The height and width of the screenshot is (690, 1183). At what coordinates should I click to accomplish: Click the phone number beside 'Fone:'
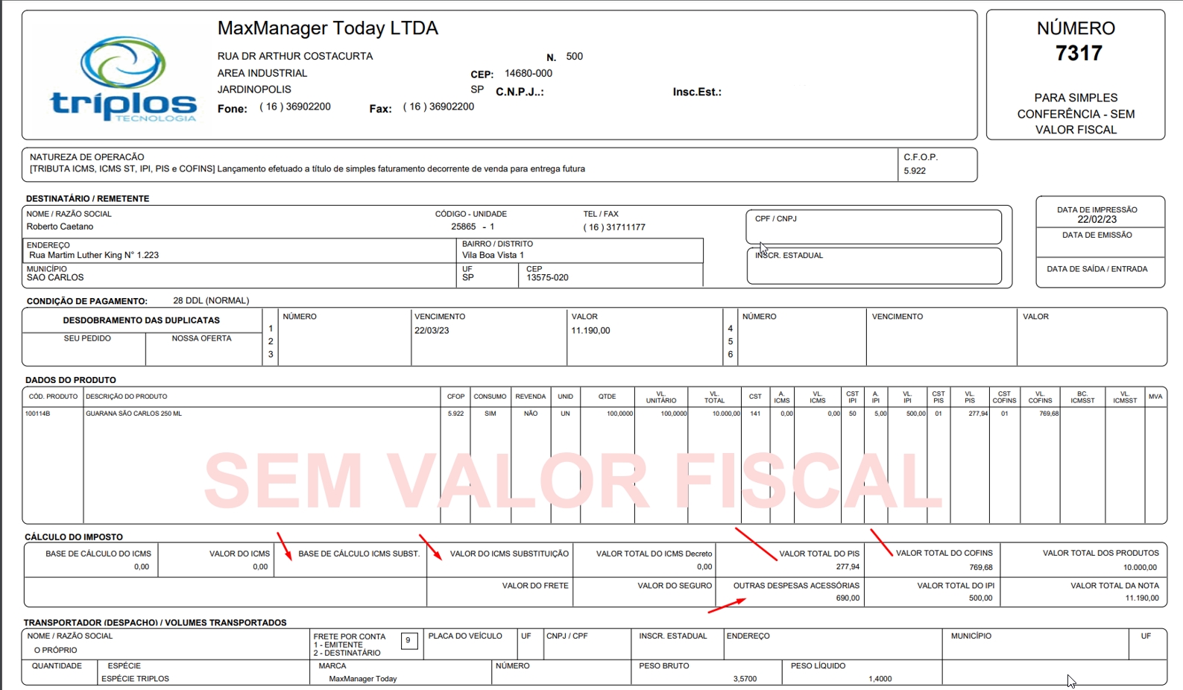click(295, 107)
